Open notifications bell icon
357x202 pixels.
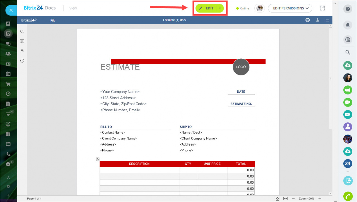(x=348, y=25)
